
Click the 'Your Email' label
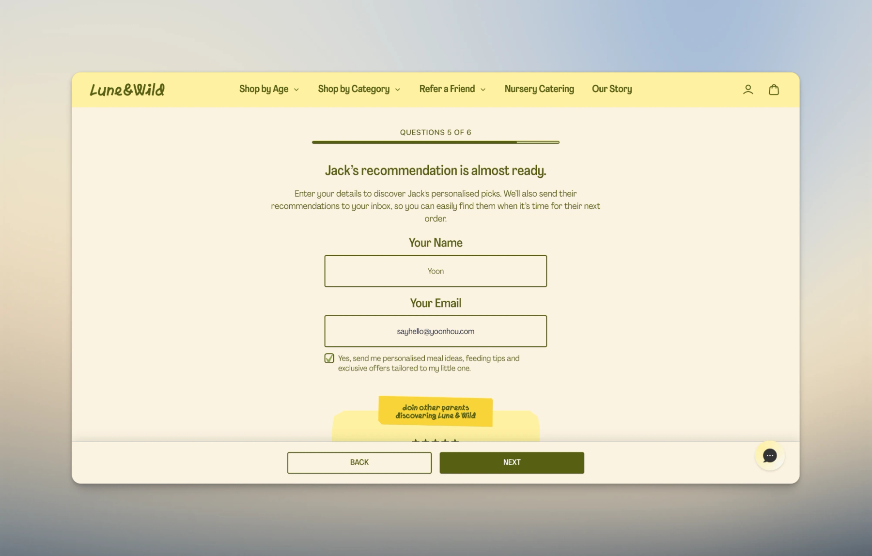pos(436,303)
